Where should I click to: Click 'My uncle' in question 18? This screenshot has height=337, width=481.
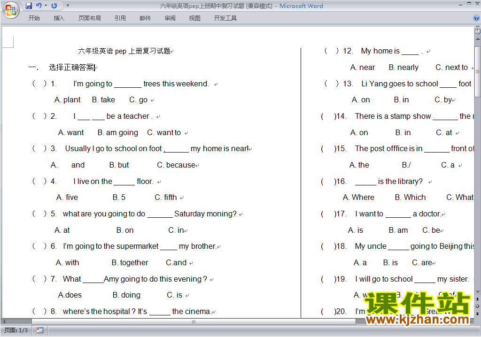pyautogui.click(x=371, y=246)
